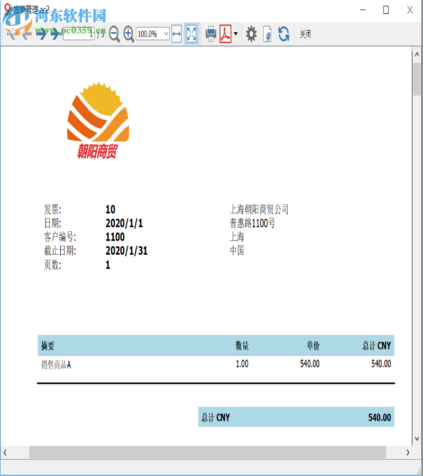Open report settings with the gear icon
The width and height of the screenshot is (423, 476).
pyautogui.click(x=251, y=34)
